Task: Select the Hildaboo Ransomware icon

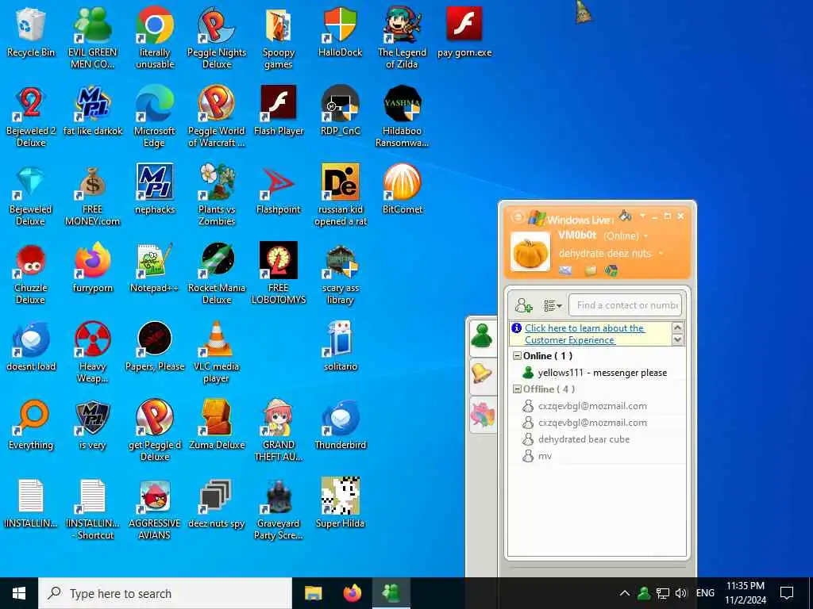Action: pyautogui.click(x=402, y=117)
